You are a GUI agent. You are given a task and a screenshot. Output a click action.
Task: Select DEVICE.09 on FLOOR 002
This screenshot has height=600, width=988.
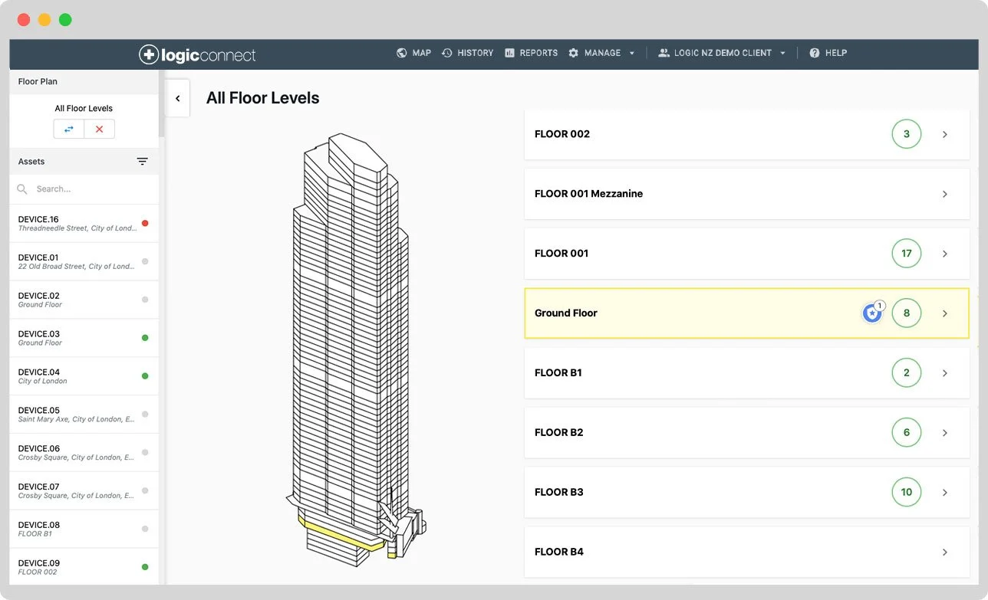[x=84, y=567]
